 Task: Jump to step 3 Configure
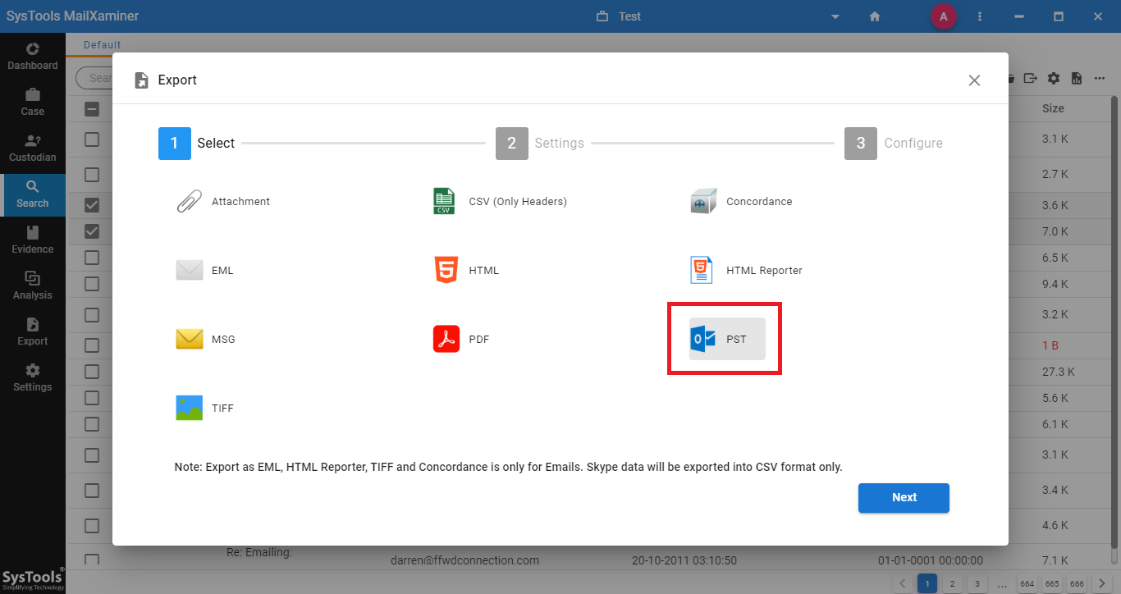click(x=894, y=143)
